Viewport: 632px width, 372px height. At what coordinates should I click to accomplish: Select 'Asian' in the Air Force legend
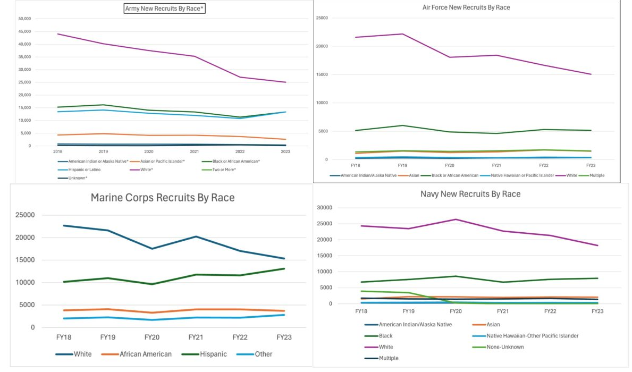[x=414, y=175]
